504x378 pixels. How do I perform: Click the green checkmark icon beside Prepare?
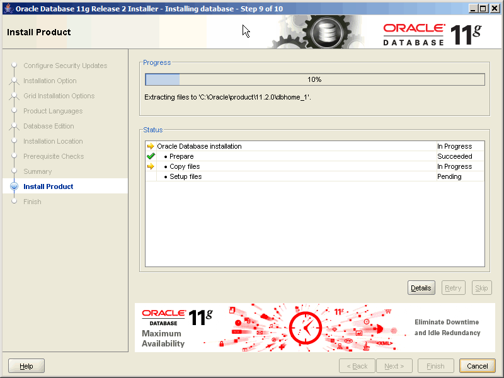151,156
